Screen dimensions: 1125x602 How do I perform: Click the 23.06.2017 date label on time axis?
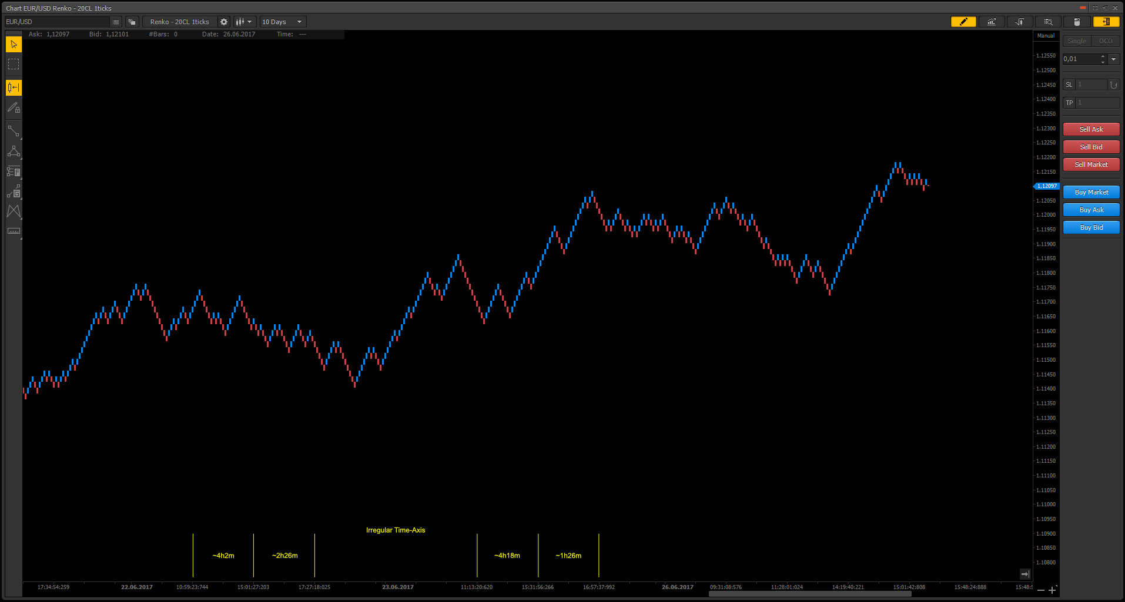click(398, 587)
